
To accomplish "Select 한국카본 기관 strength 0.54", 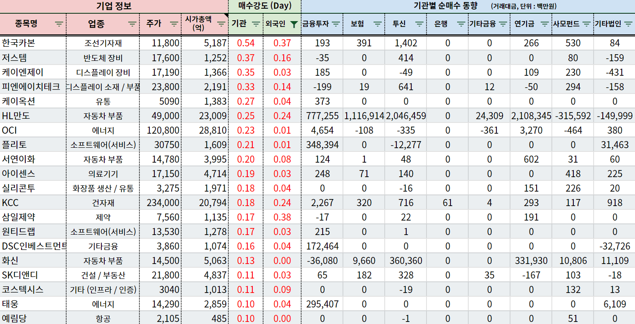I will click(x=246, y=43).
